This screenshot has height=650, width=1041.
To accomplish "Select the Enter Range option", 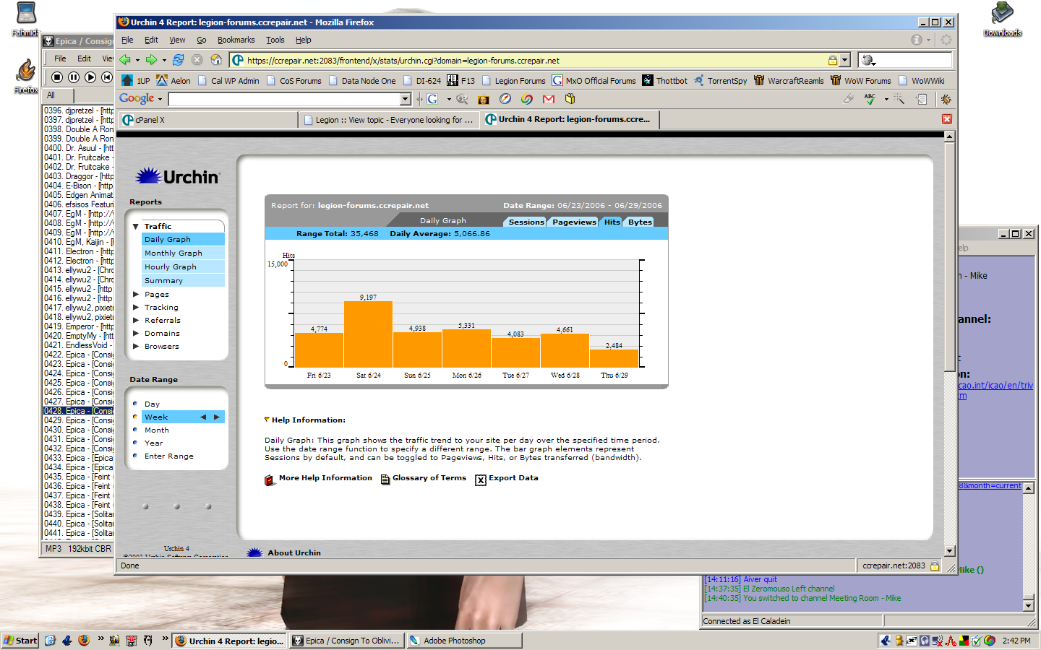I will [169, 456].
